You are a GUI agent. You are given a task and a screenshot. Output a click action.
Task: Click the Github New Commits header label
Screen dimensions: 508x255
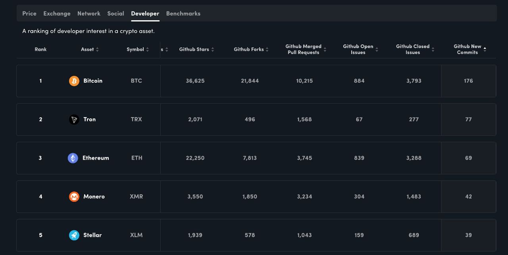[x=468, y=49]
